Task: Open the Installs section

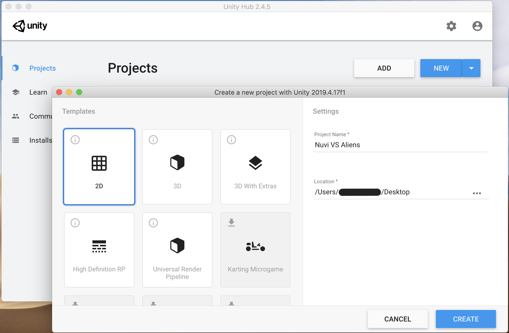Action: point(41,140)
